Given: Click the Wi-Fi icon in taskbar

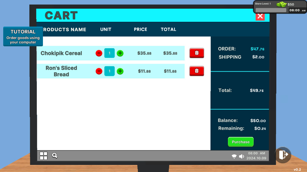Looking at the screenshot, I should 234,156.
